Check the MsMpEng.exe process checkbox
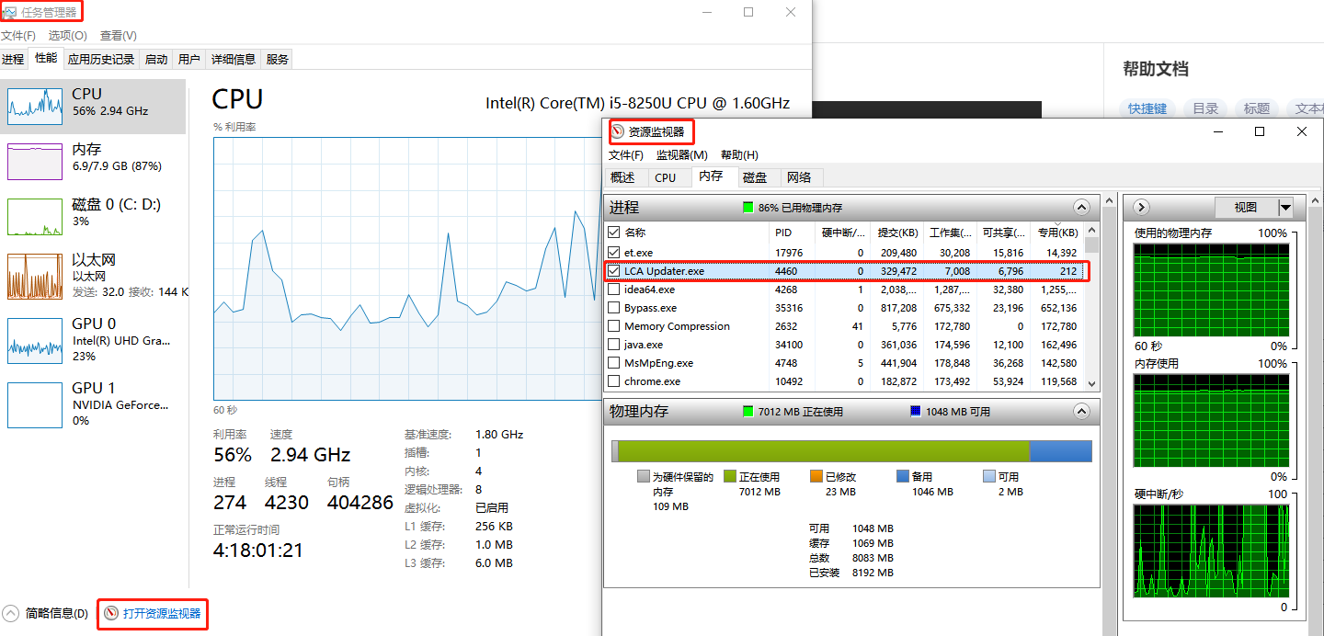Image resolution: width=1324 pixels, height=636 pixels. (x=614, y=363)
